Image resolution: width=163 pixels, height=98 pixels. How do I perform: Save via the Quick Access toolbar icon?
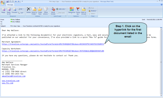coord(7,1)
